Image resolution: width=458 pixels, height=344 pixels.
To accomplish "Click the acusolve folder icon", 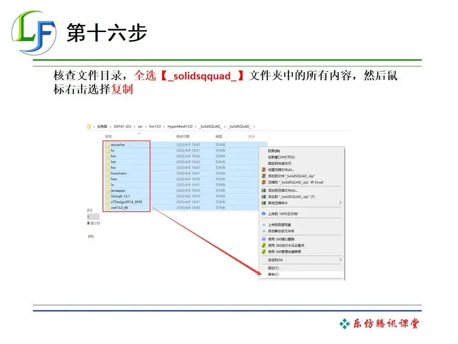I will 107,144.
